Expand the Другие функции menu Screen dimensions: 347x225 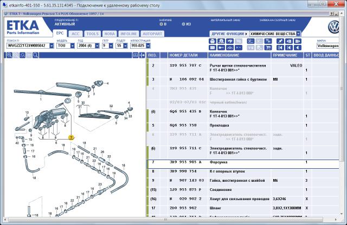[x=229, y=34]
